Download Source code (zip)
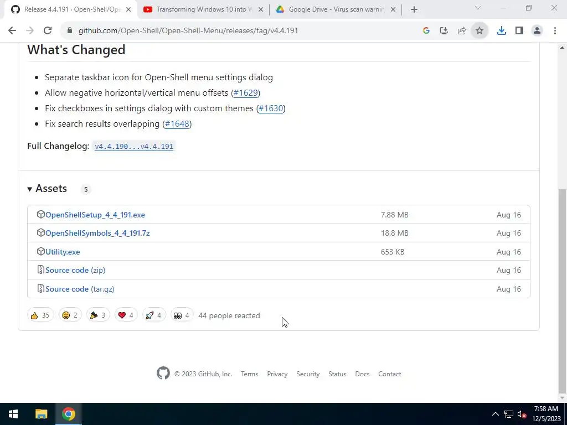567x425 pixels. coord(75,270)
